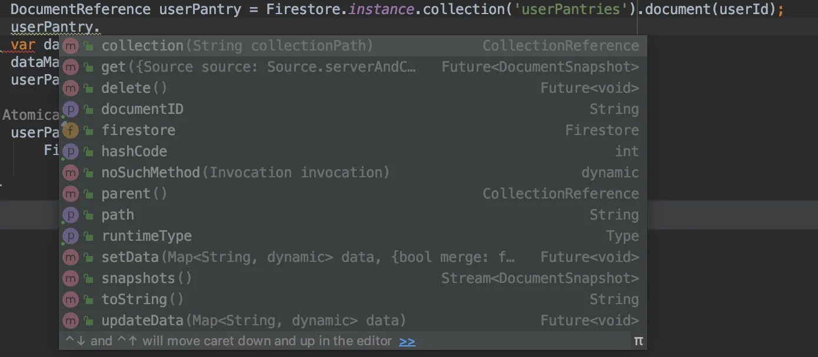Screen dimensions: 818x357
Task: Click the field icon beside firestore
Action: click(x=71, y=130)
